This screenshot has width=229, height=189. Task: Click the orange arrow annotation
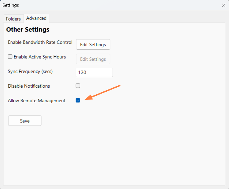coord(103,92)
